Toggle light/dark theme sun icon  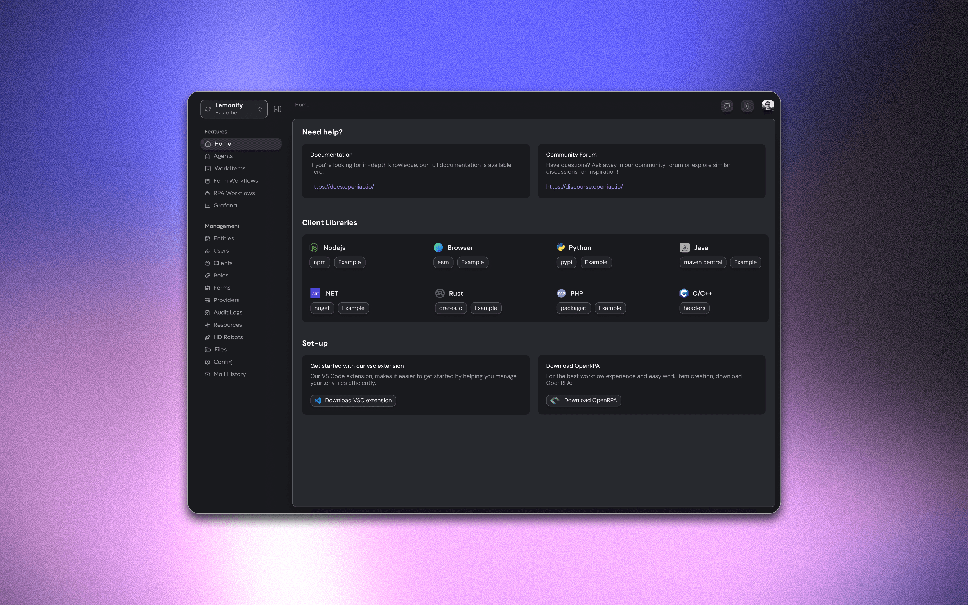coord(747,106)
